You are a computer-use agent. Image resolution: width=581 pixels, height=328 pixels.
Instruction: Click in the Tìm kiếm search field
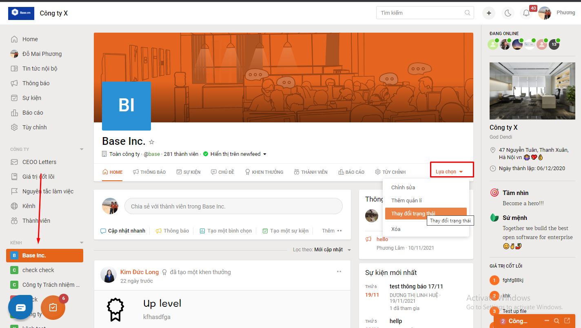425,13
